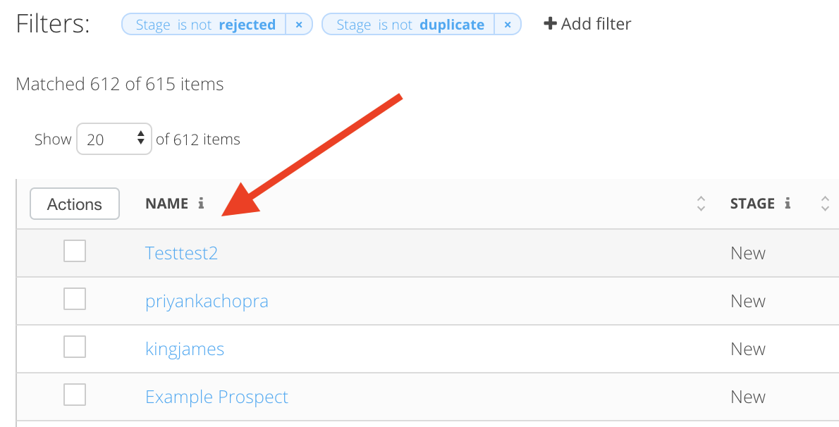The height and width of the screenshot is (427, 839).
Task: Tick the checkbox for priyankachopra
Action: click(x=75, y=299)
